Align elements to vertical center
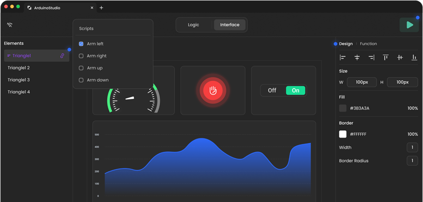423x202 pixels. coord(400,58)
